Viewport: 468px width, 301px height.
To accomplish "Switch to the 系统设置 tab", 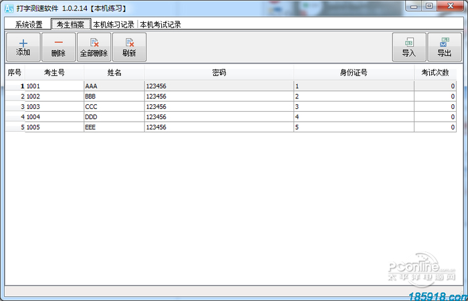I will coord(29,25).
